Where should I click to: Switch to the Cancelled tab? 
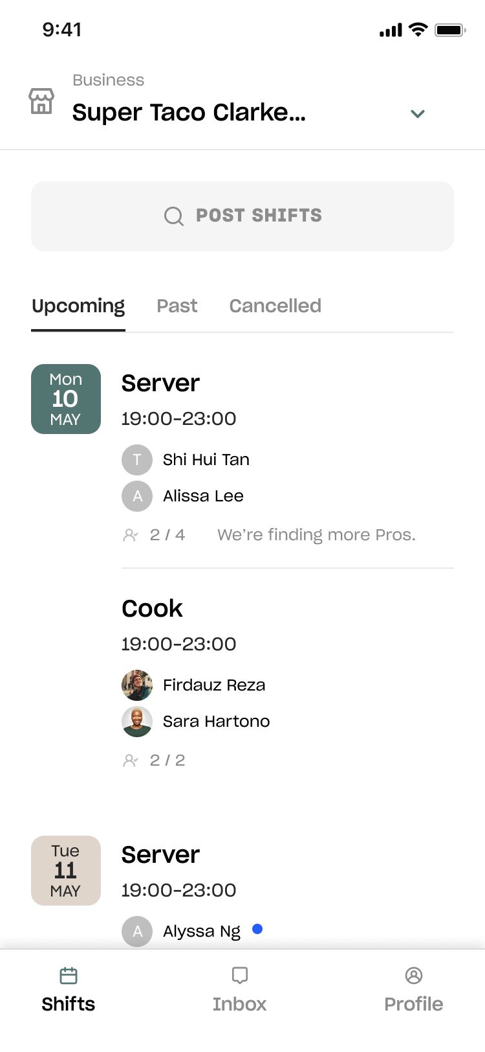point(275,306)
